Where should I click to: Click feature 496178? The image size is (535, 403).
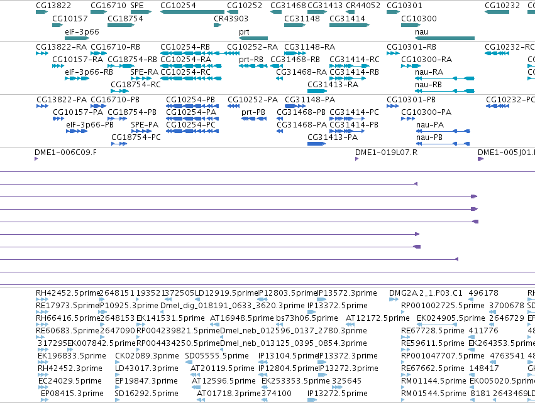click(471, 299)
